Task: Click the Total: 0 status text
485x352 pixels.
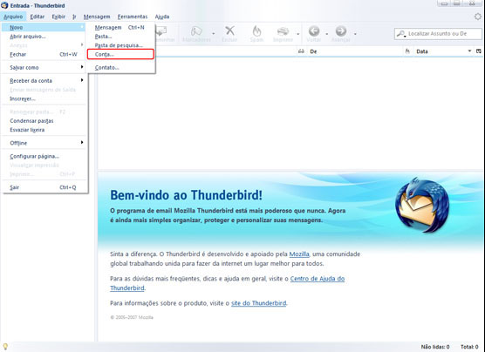Action: point(469,347)
